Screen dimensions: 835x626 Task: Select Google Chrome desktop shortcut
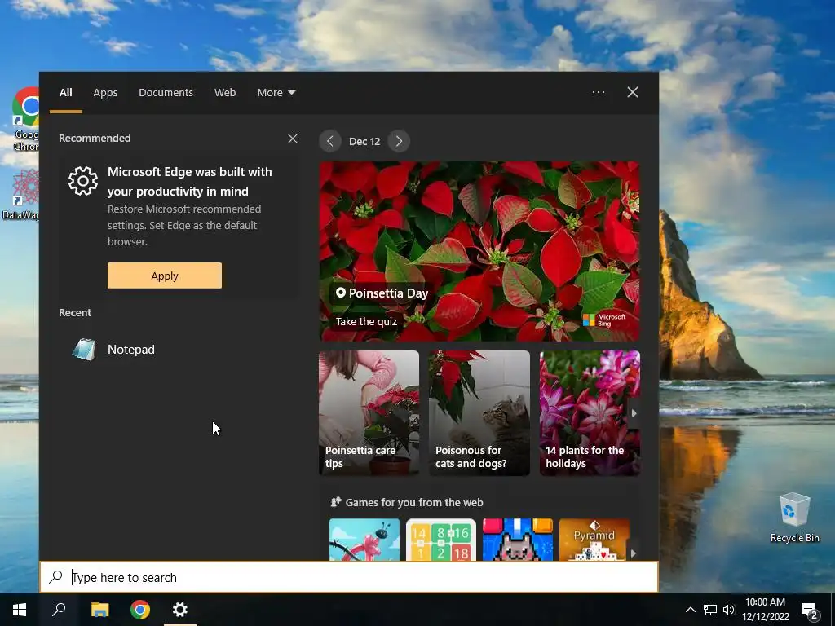coord(24,119)
